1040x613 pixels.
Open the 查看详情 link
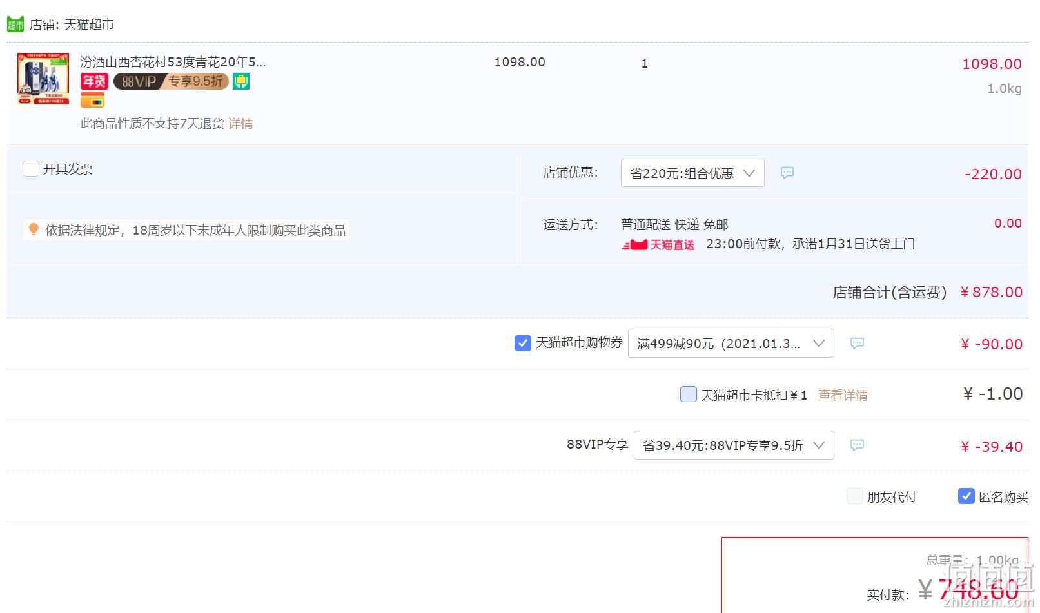(x=843, y=395)
